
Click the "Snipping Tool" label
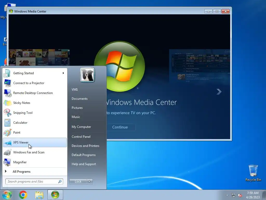pos(23,113)
